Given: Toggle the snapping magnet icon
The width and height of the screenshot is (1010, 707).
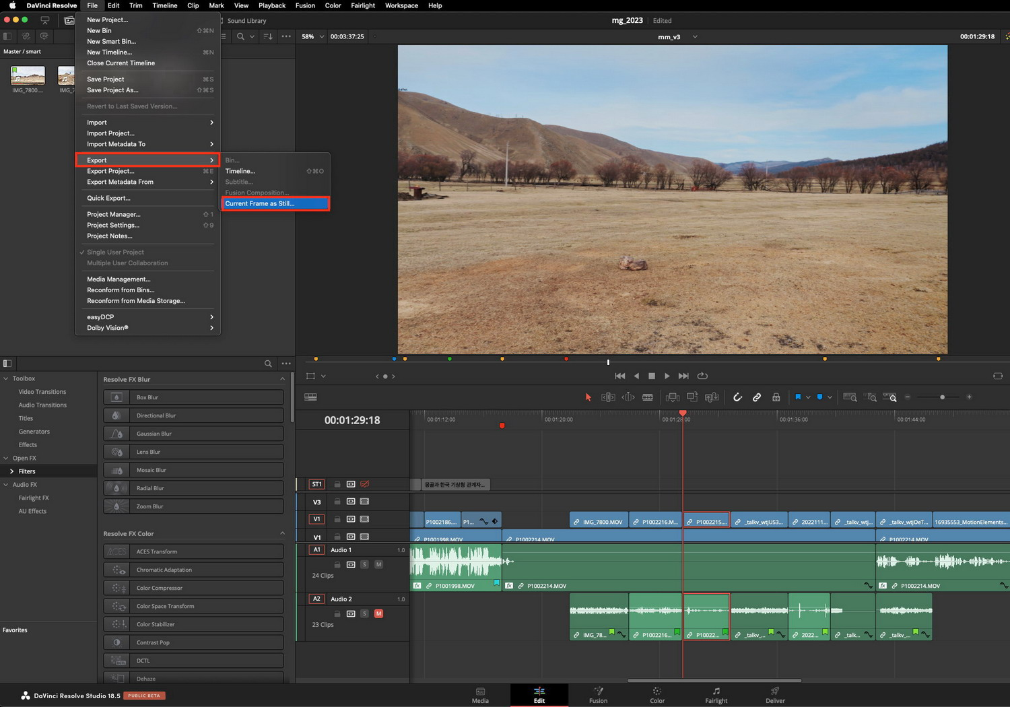Looking at the screenshot, I should pyautogui.click(x=737, y=397).
